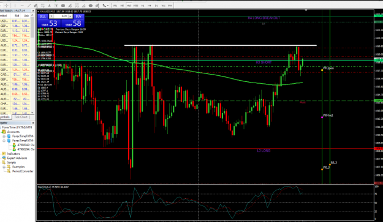
Task: Switch chart to W1 timeframe
Action: pos(163,6)
